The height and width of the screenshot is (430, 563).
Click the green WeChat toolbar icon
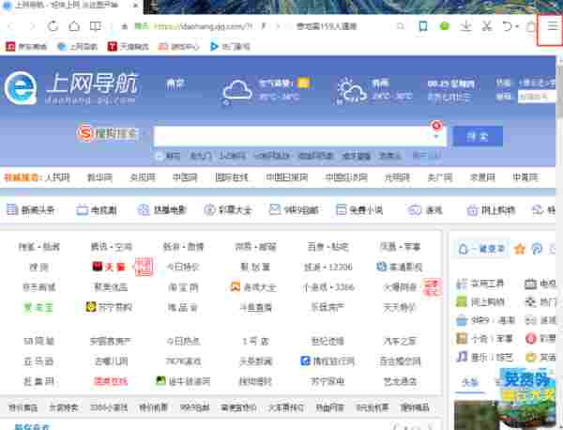(x=445, y=26)
